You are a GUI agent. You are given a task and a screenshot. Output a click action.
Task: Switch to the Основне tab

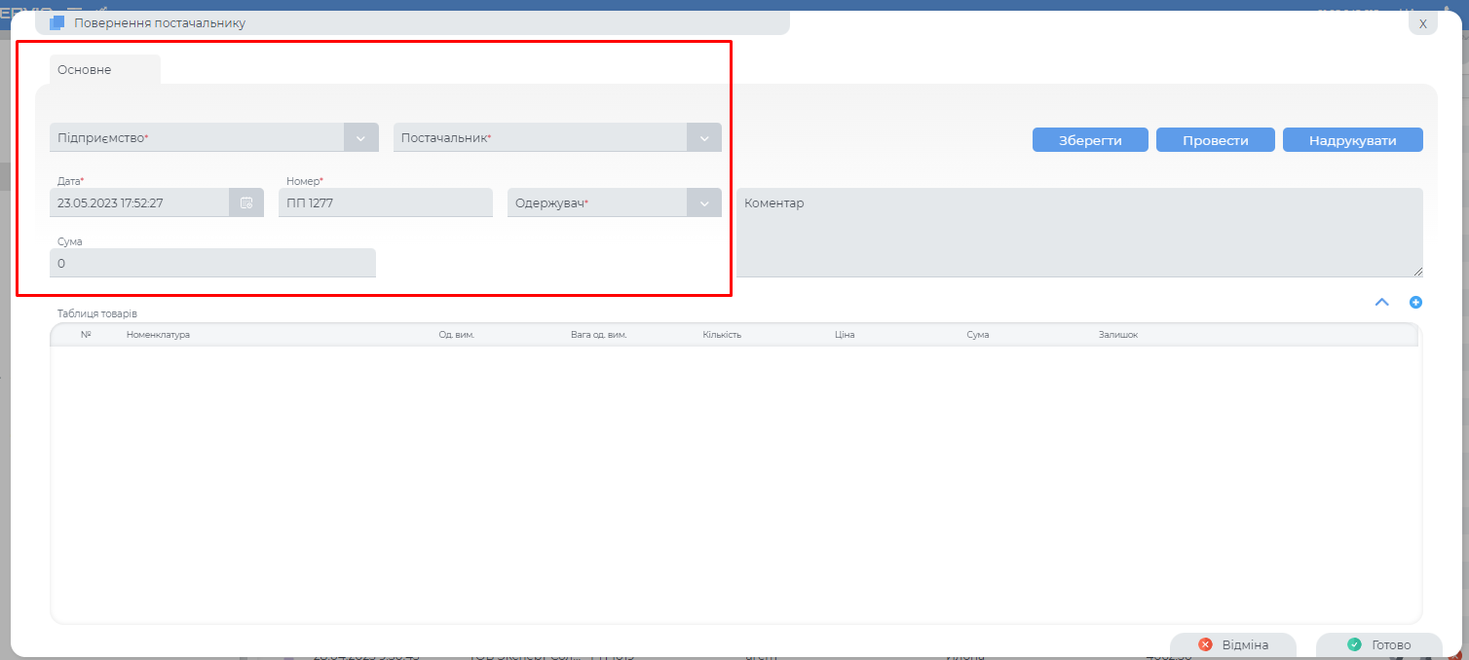[85, 70]
